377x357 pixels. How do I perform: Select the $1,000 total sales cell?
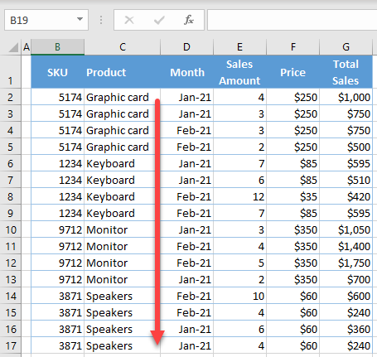[346, 97]
